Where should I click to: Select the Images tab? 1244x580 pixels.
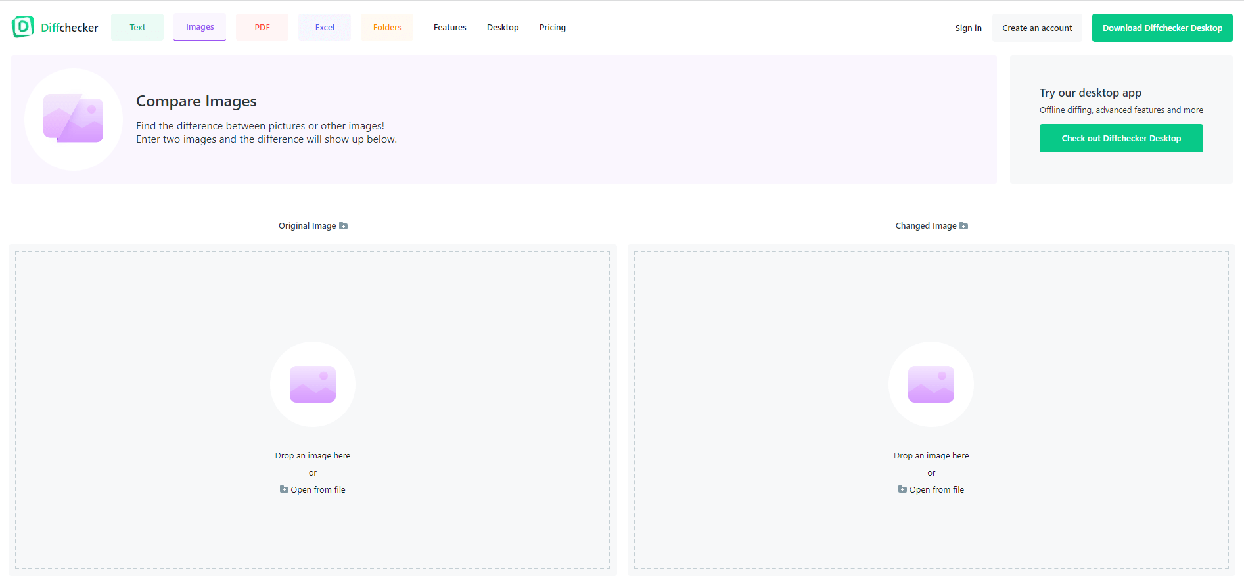(200, 28)
